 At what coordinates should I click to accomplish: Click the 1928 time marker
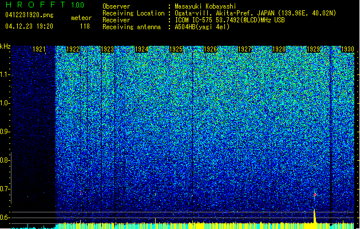pyautogui.click(x=279, y=49)
